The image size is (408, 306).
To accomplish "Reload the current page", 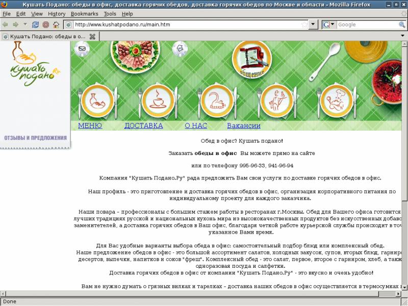I will coord(35,24).
